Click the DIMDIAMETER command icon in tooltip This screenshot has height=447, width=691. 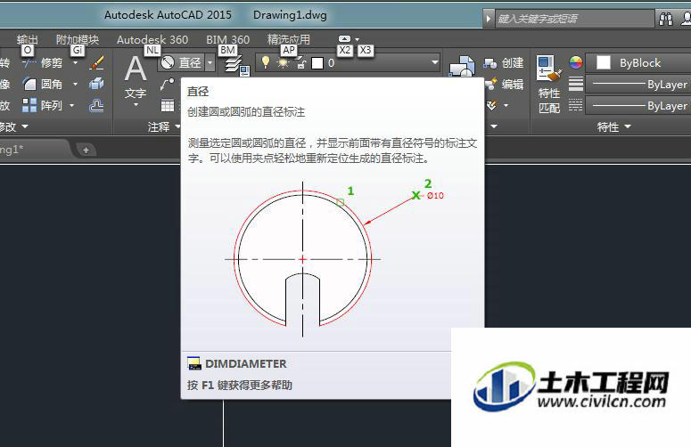[193, 363]
